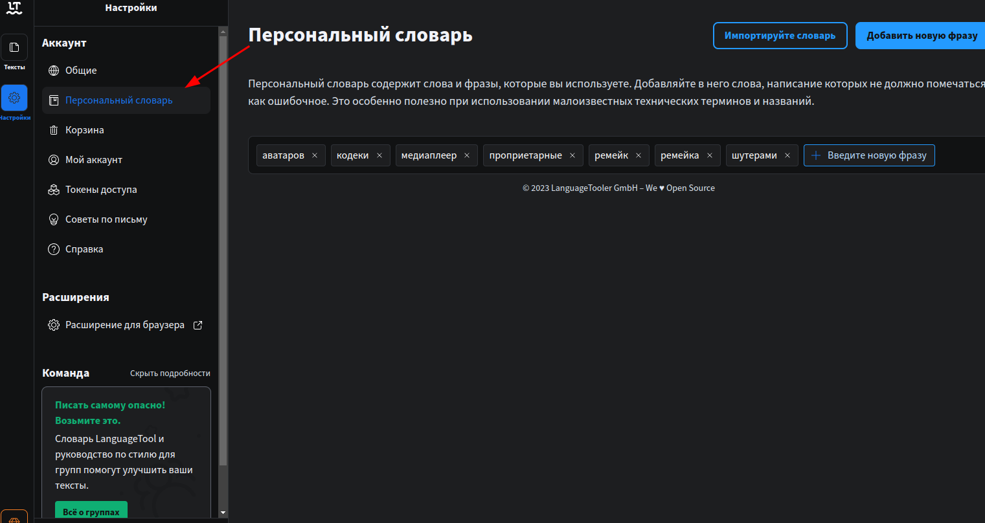The height and width of the screenshot is (523, 985).
Task: Click the sidebar scrollbar down arrow
Action: pyautogui.click(x=223, y=513)
